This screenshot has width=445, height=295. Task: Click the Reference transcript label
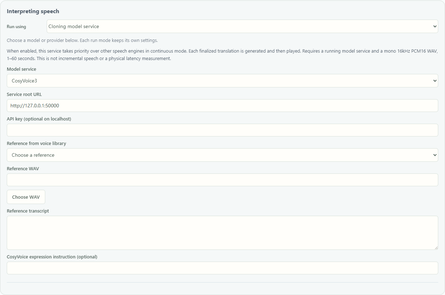(x=28, y=211)
